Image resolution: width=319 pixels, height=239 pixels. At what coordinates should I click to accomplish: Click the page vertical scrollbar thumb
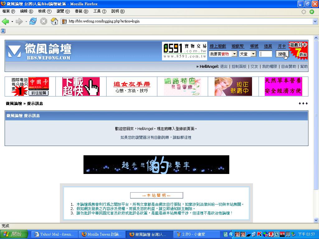pyautogui.click(x=316, y=115)
